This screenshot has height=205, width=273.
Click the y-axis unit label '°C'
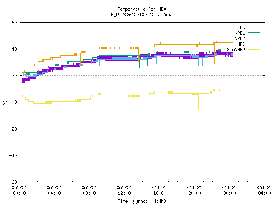pos(5,102)
